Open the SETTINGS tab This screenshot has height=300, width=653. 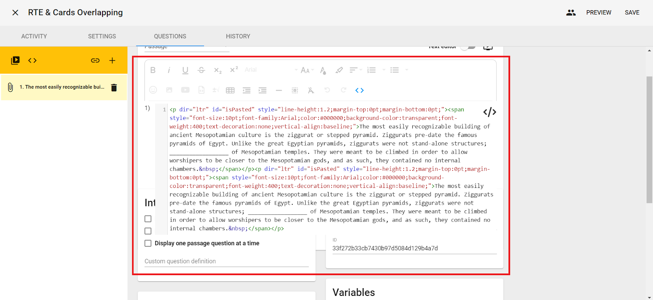pos(102,36)
